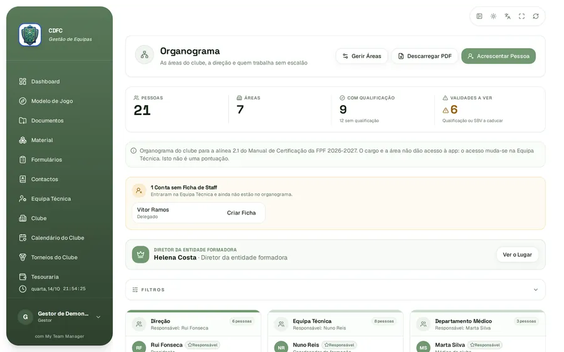Image resolution: width=564 pixels, height=352 pixels.
Task: Click the user icon in the Conta sem Ficha alert
Action: pyautogui.click(x=139, y=191)
